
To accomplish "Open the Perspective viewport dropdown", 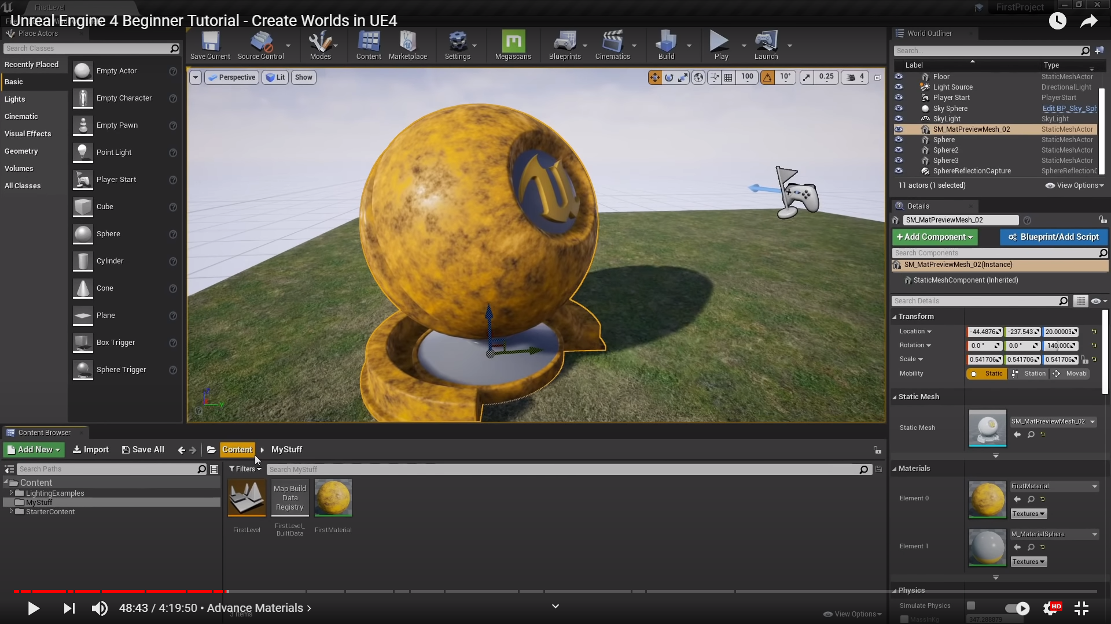I will click(x=231, y=77).
